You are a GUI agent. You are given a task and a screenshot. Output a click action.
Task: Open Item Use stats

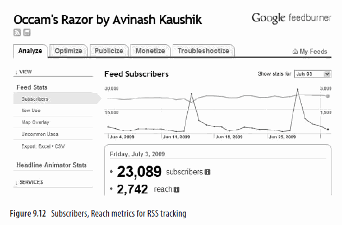[31, 110]
